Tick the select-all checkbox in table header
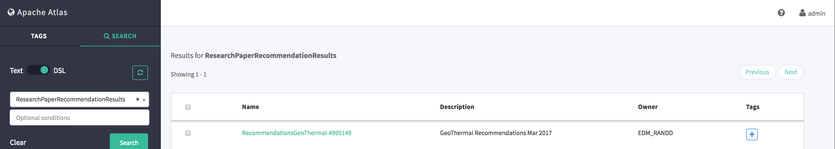Viewport: 835px width, 149px height. (188, 107)
